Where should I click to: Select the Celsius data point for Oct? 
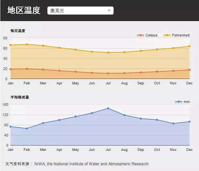157,72
